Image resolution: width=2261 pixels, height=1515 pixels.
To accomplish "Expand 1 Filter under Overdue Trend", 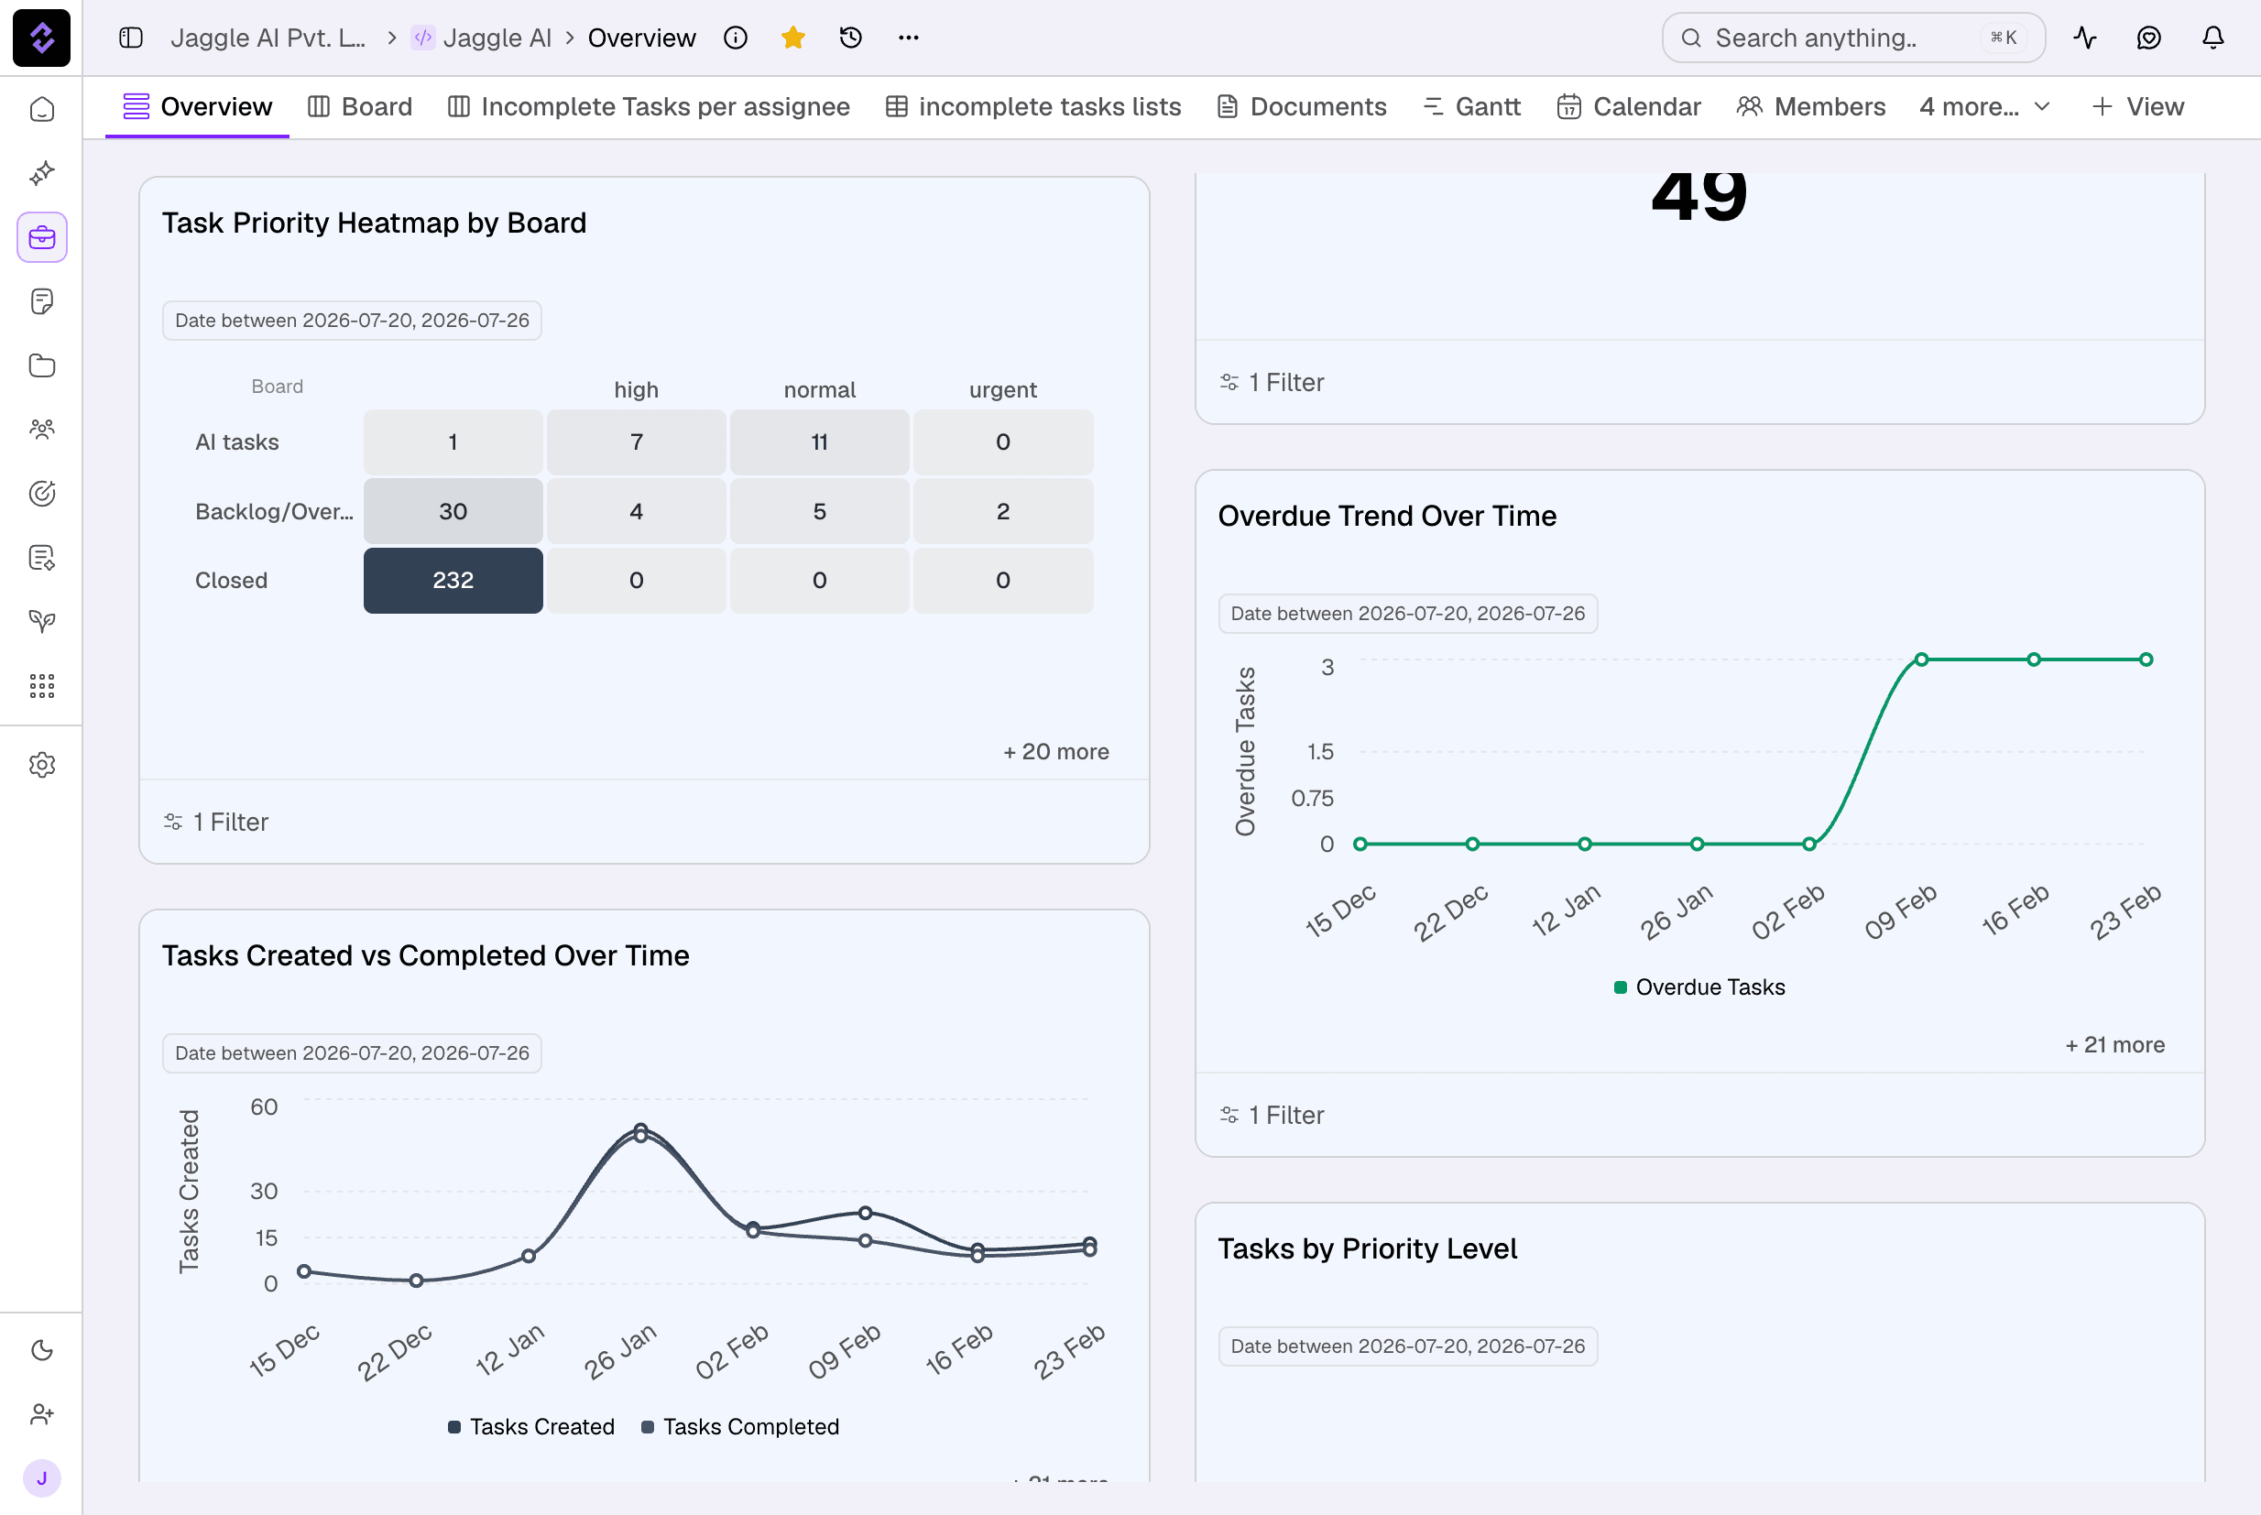I will pyautogui.click(x=1272, y=1115).
